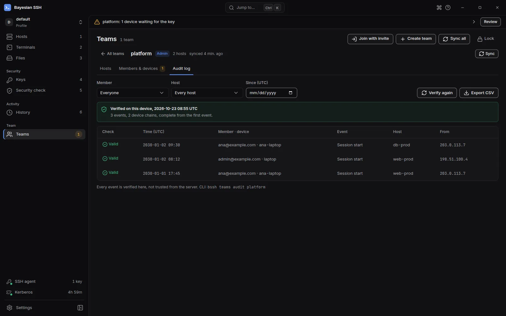Click Verify again button
This screenshot has width=506, height=316.
(437, 93)
